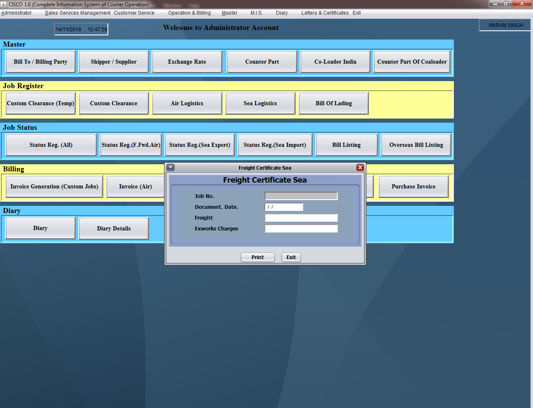This screenshot has width=533, height=408.
Task: Open the Exchange Rate master
Action: pyautogui.click(x=187, y=62)
